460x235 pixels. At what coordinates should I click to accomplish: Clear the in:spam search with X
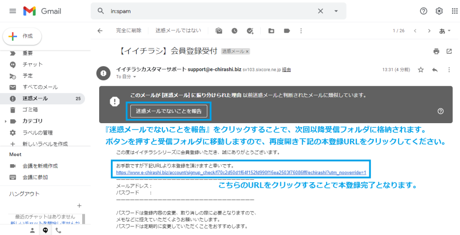coord(320,11)
